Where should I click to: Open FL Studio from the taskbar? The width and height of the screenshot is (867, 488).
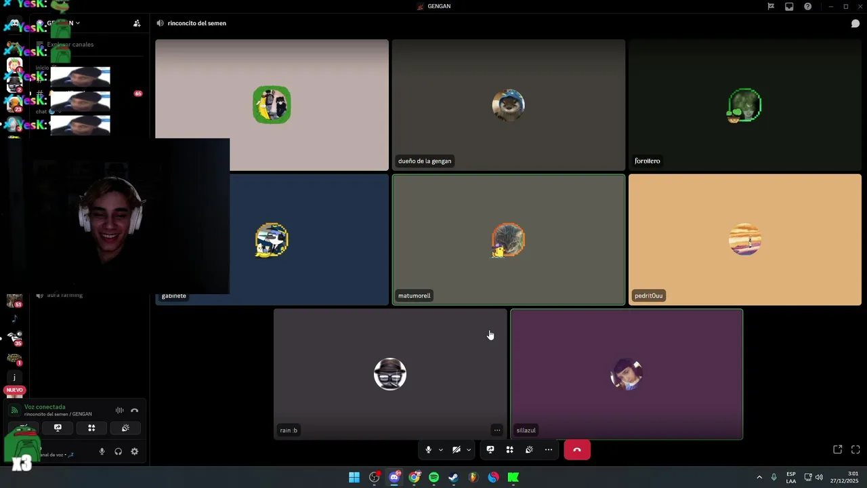pos(473,477)
